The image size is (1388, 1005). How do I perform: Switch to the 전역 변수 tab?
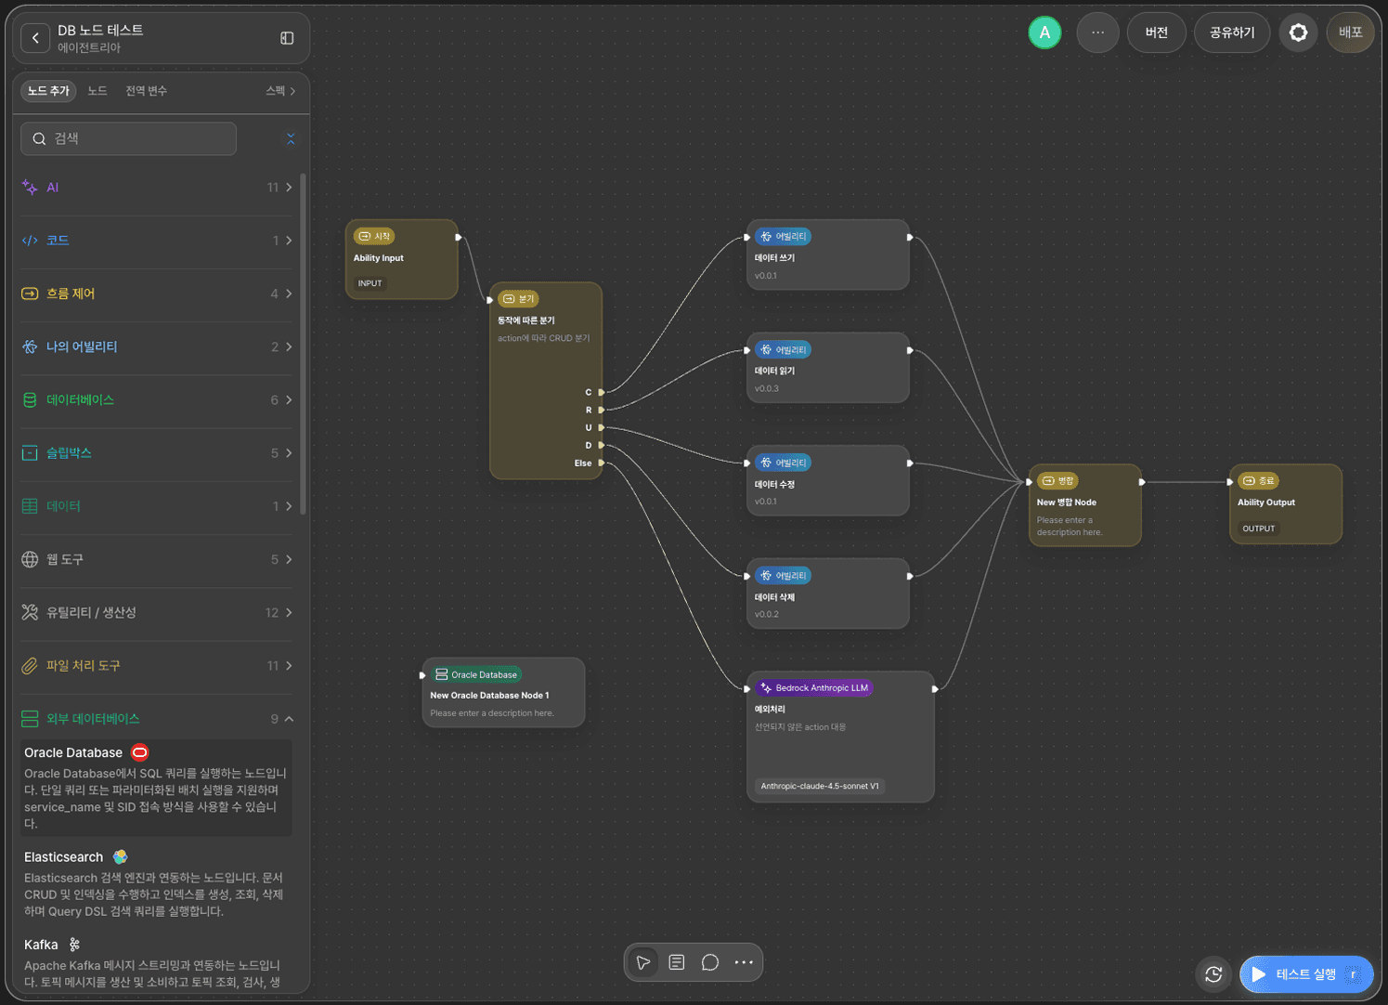(x=146, y=91)
